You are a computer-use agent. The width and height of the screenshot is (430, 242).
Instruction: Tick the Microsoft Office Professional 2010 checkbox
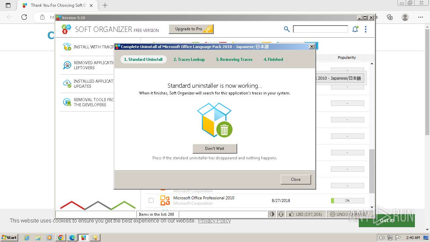pos(151,200)
